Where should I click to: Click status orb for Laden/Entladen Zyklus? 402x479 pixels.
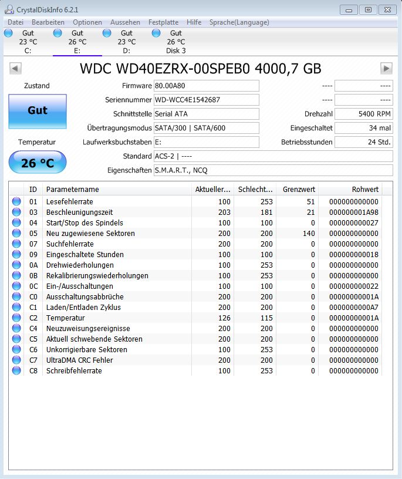coord(16,307)
